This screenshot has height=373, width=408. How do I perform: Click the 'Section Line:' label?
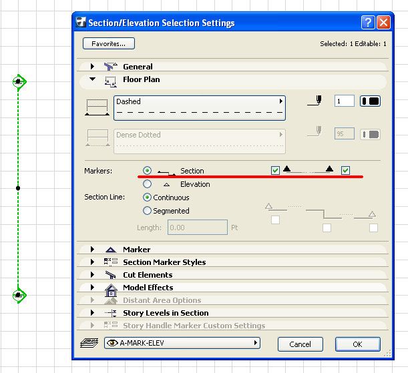click(x=105, y=197)
